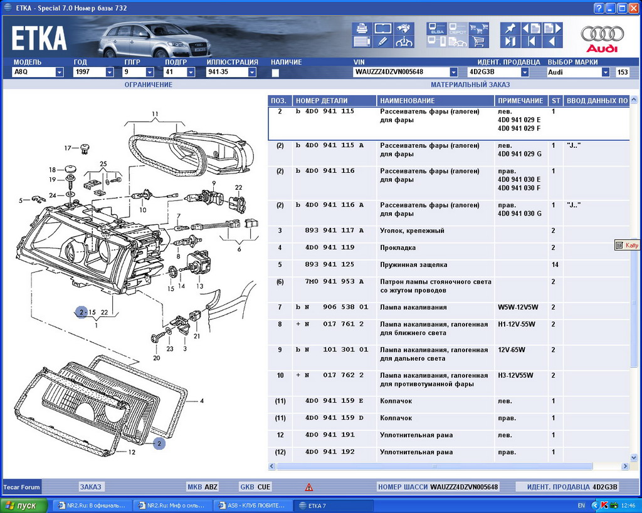Click the pushpin icon
Image resolution: width=642 pixels, height=513 pixels.
point(510,29)
